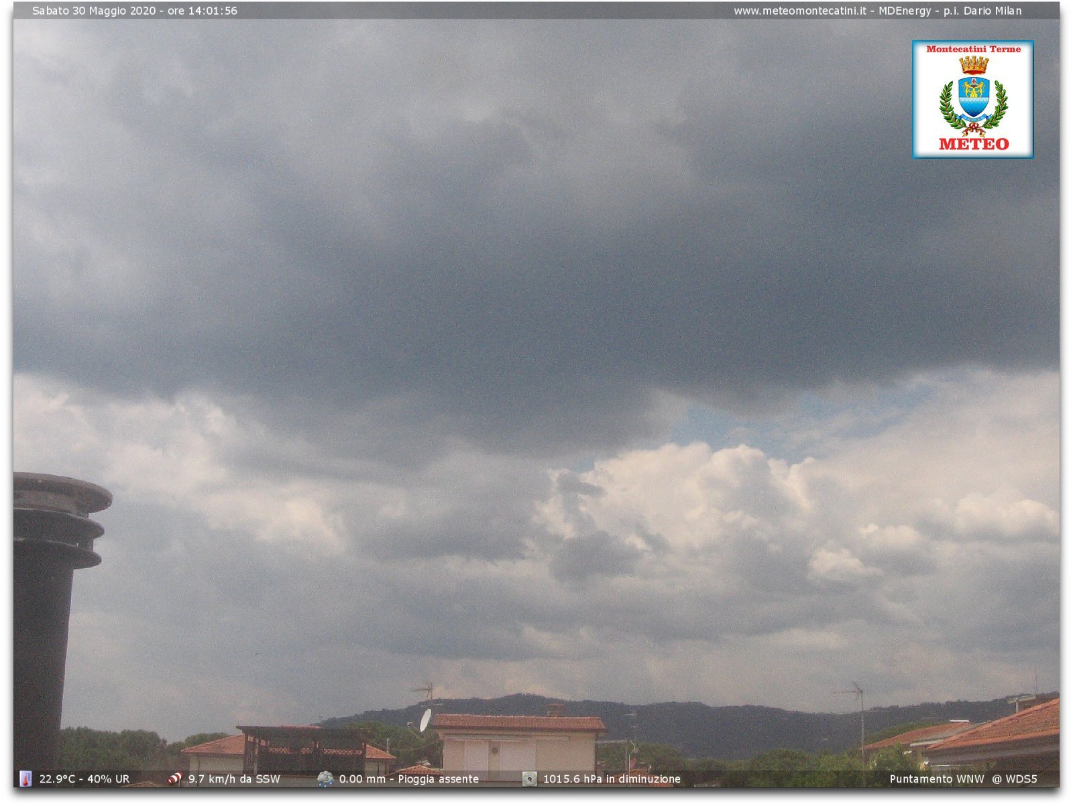The width and height of the screenshot is (1073, 804).
Task: Click the 'Puntamento WNW' camera direction label
Action: click(937, 779)
